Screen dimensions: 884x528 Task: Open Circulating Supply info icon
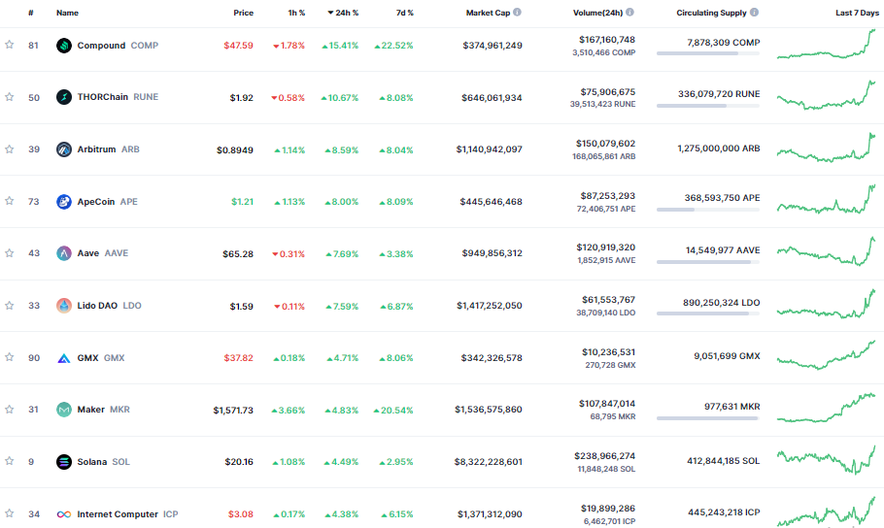pyautogui.click(x=754, y=12)
